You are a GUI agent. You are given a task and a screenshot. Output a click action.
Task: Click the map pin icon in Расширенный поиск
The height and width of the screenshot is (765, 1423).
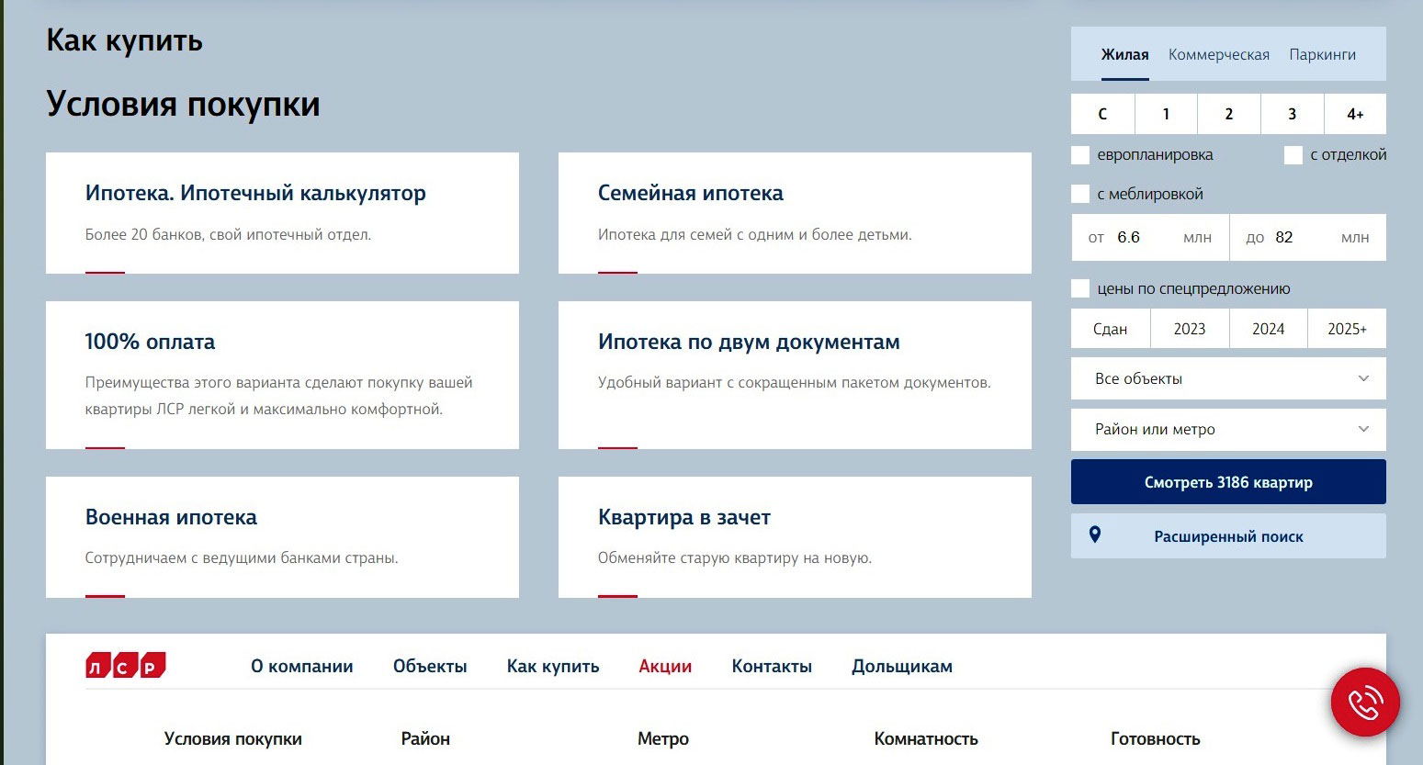click(1094, 534)
